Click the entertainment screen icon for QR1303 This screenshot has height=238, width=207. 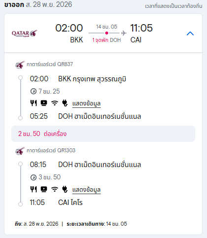(x=44, y=189)
